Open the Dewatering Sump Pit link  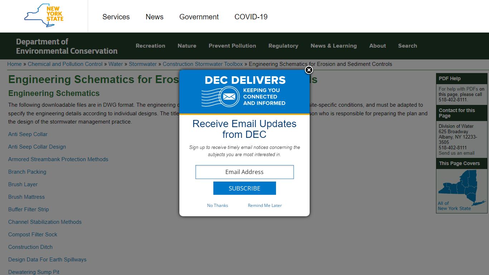34,272
